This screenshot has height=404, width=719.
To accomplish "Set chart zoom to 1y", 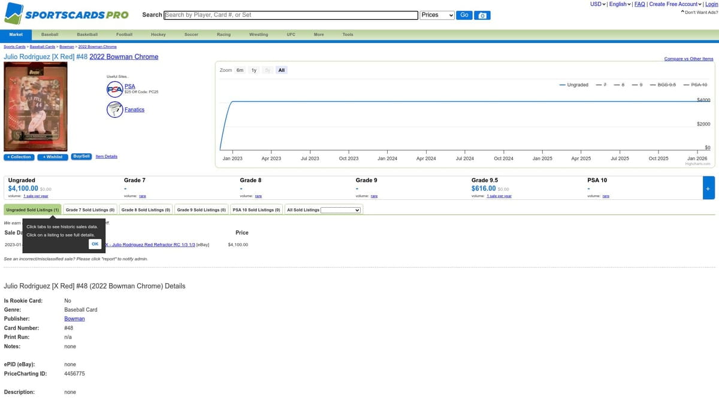I will (x=254, y=70).
